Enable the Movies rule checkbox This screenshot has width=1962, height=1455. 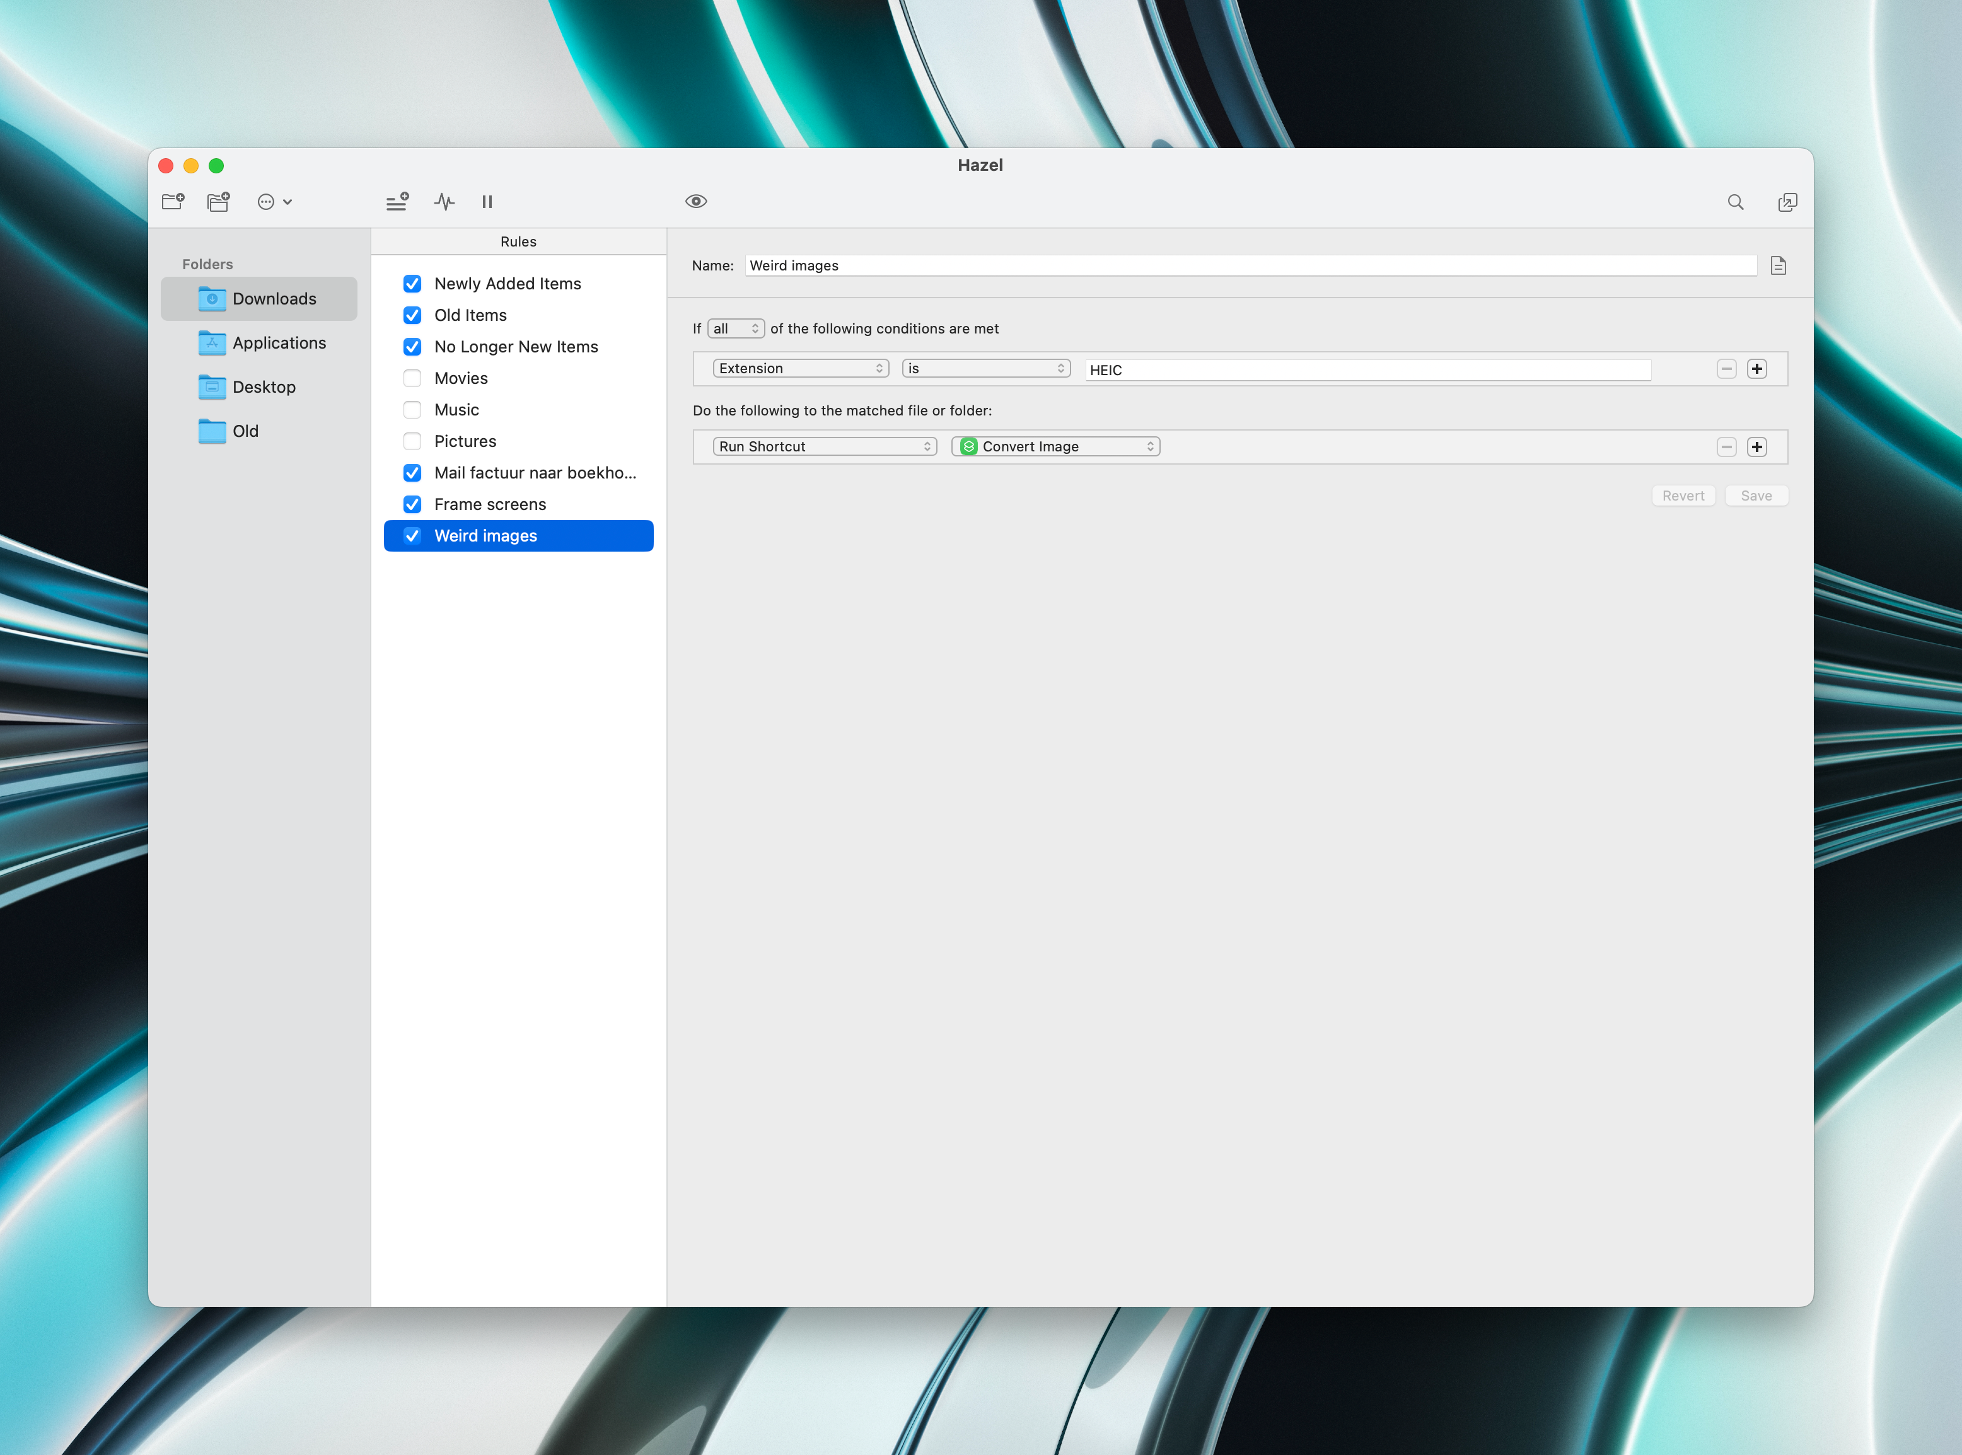[412, 378]
